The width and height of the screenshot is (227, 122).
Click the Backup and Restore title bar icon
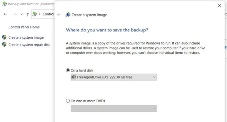(x=4, y=4)
